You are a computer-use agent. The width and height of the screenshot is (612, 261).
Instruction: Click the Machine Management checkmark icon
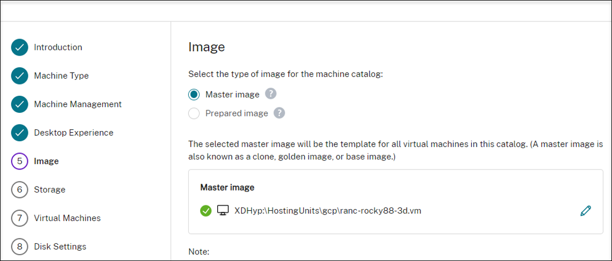pos(19,104)
